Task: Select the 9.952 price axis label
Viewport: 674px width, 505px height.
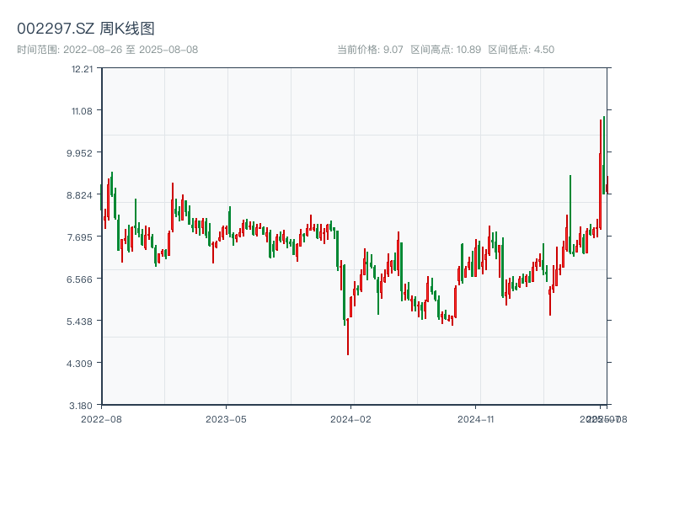Action: tap(81, 153)
